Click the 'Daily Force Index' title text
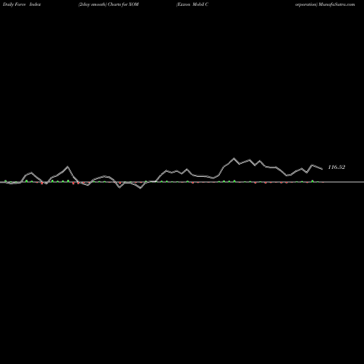This screenshot has width=364, height=364. point(22,4)
